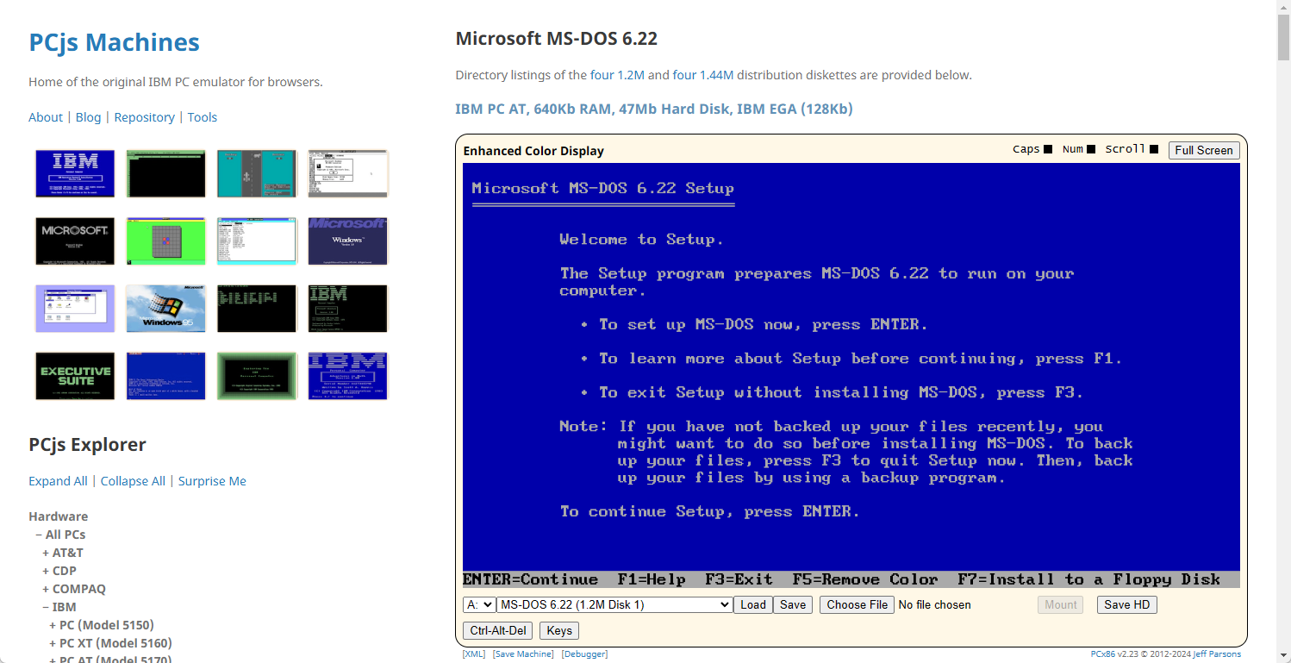Screen dimensions: 1291x663
Task: Open the Jeff Parsons link
Action: click(1217, 654)
